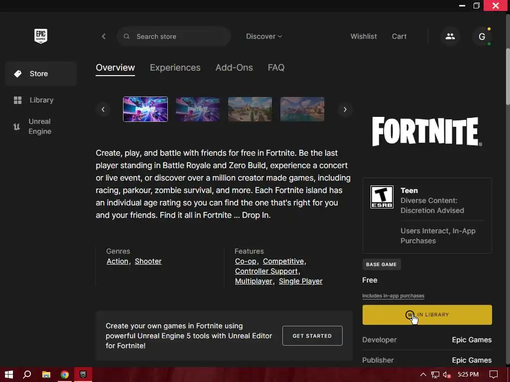Open Windows taskbar search
This screenshot has height=382, width=510.
tap(27, 375)
